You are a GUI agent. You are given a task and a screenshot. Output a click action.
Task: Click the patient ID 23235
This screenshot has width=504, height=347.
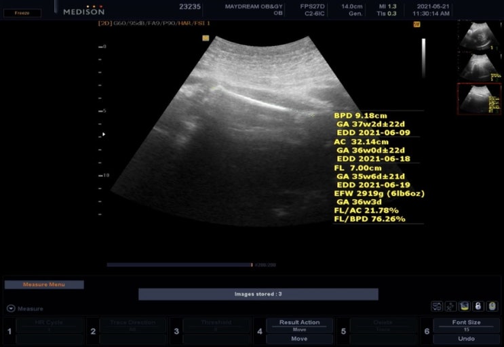tap(190, 6)
